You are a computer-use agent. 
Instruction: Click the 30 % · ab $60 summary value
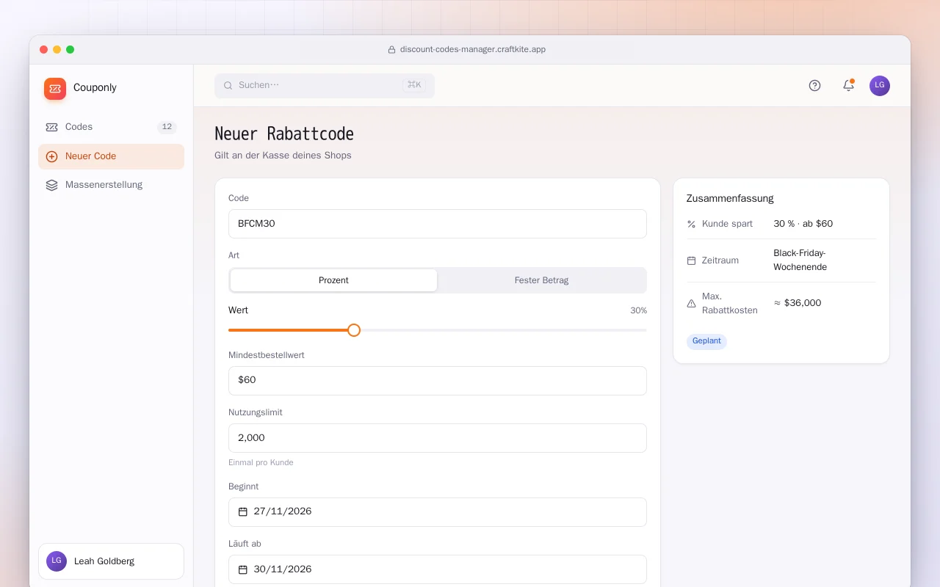click(803, 224)
